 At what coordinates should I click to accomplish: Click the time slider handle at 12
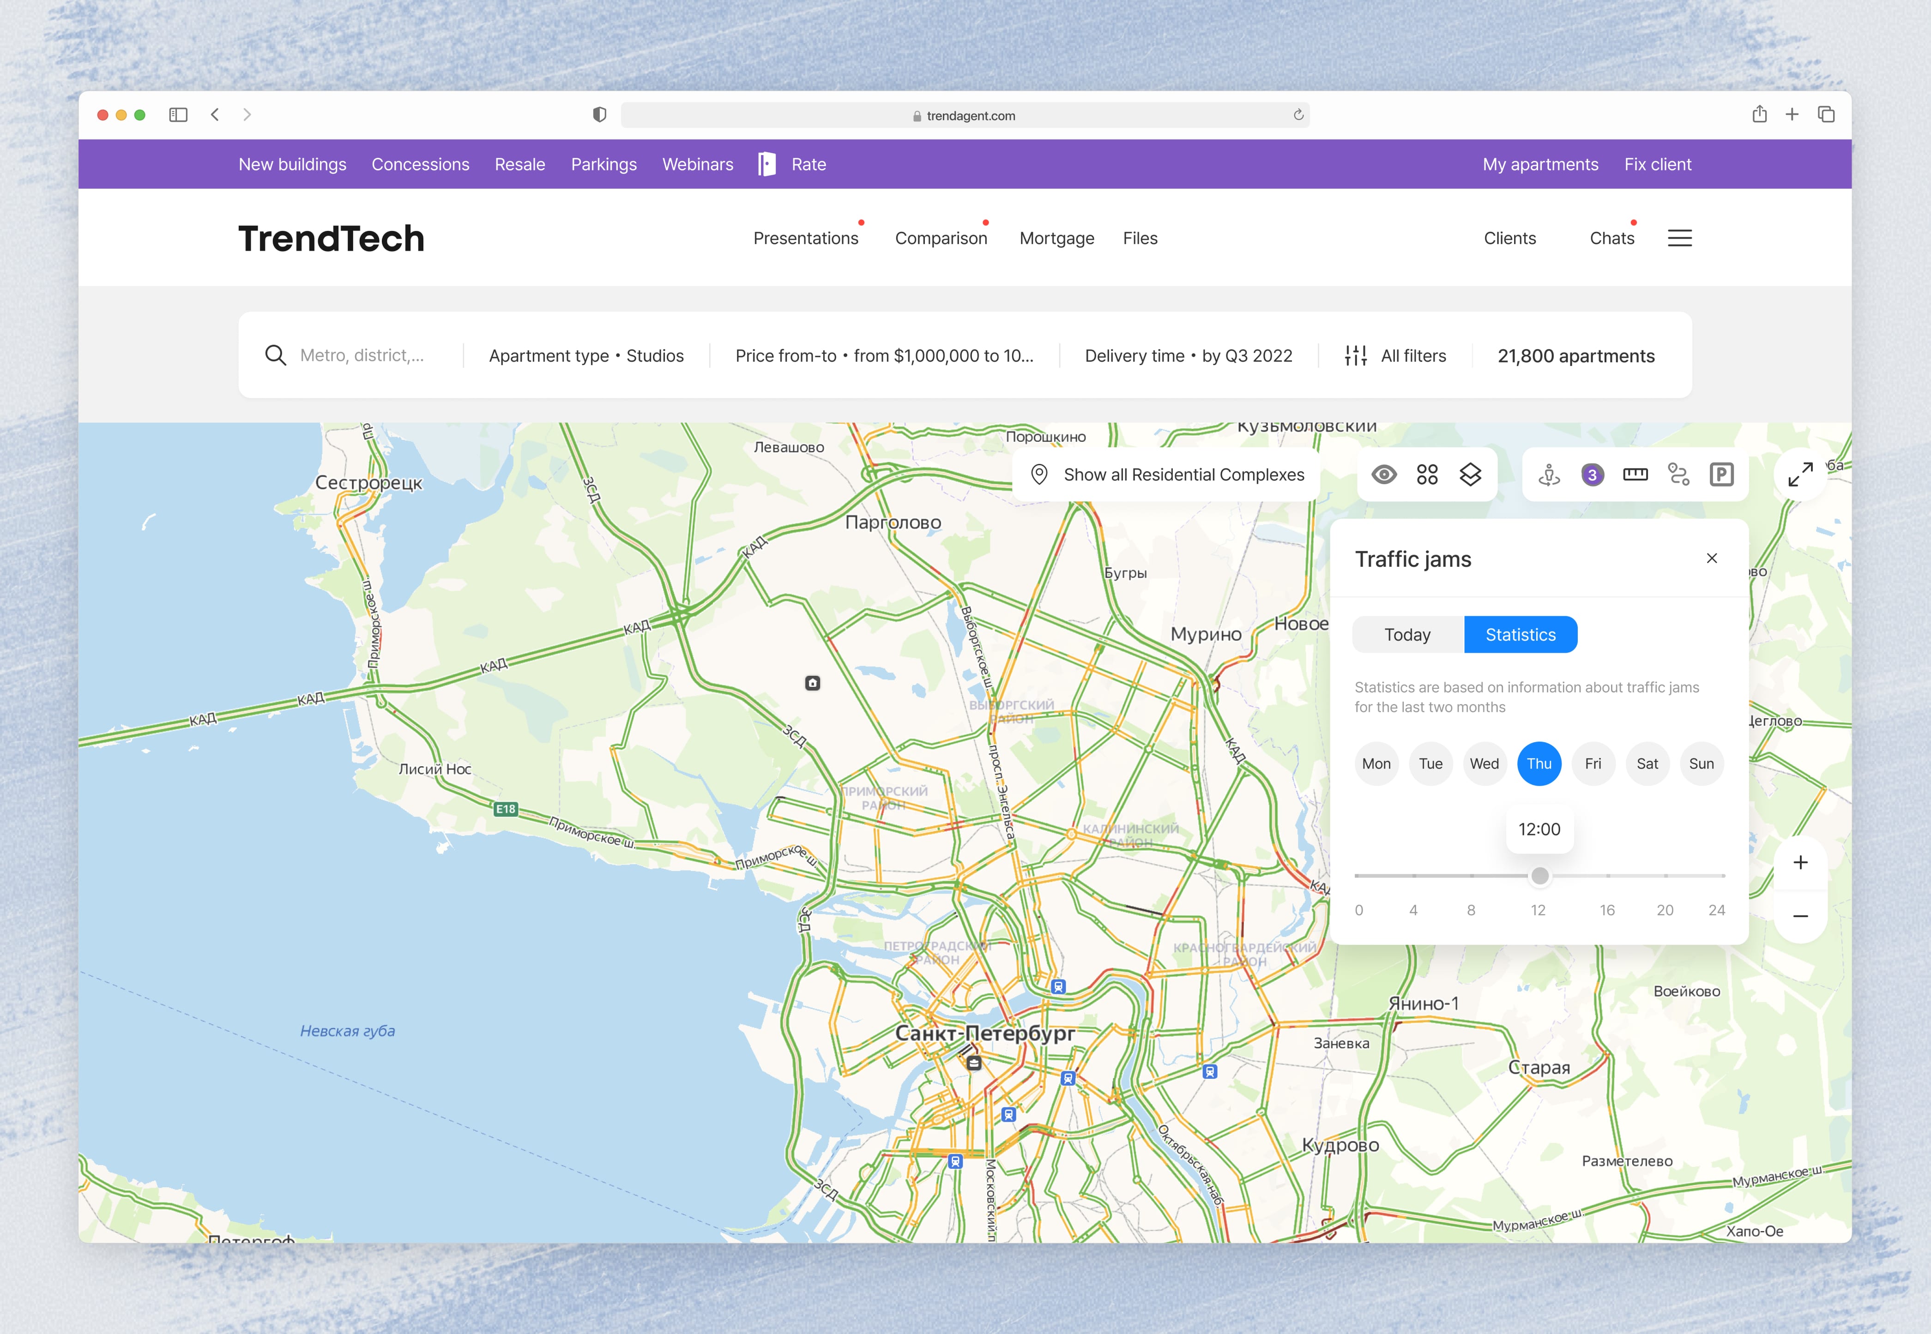click(x=1540, y=876)
